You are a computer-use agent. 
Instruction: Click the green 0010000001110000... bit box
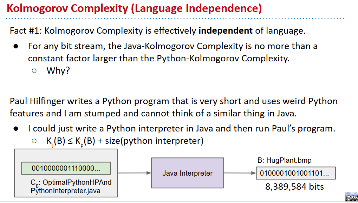[x=66, y=168]
